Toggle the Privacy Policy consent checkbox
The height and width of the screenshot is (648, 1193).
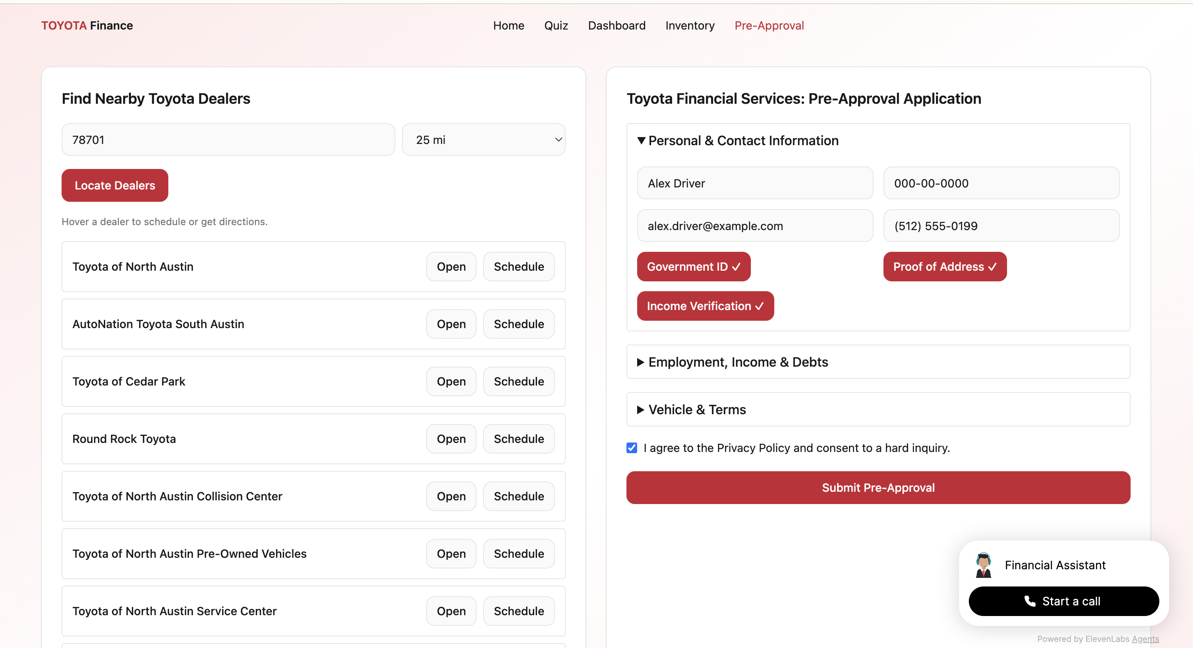632,448
